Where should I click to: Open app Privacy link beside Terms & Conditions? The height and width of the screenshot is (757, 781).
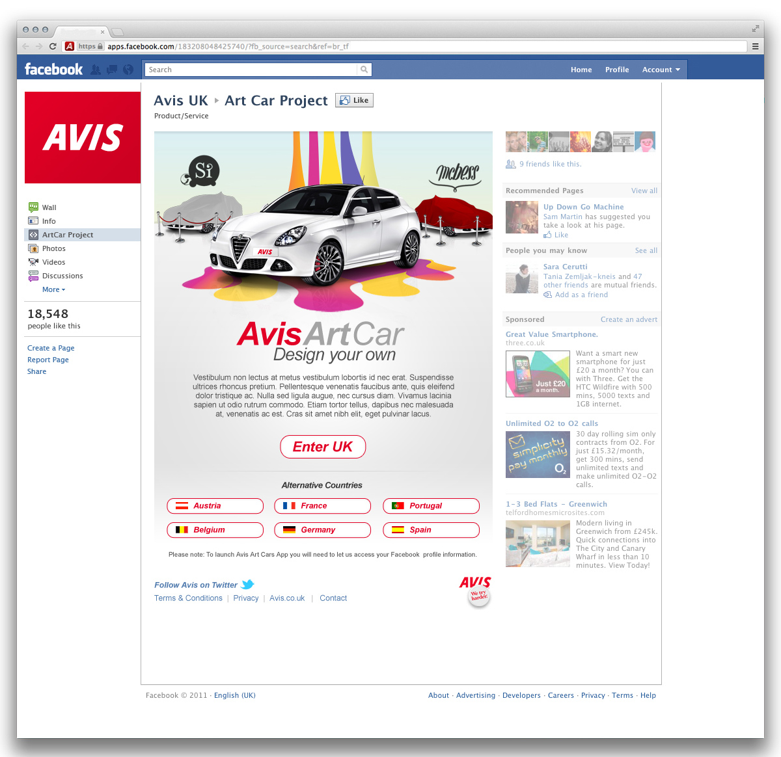[246, 598]
